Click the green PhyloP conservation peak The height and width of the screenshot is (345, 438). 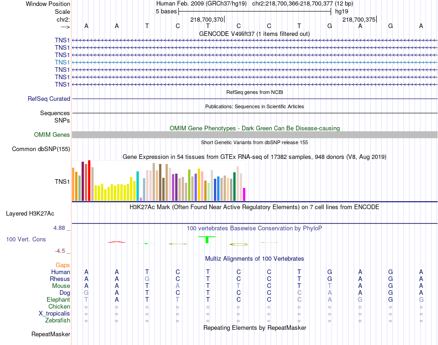(x=207, y=240)
